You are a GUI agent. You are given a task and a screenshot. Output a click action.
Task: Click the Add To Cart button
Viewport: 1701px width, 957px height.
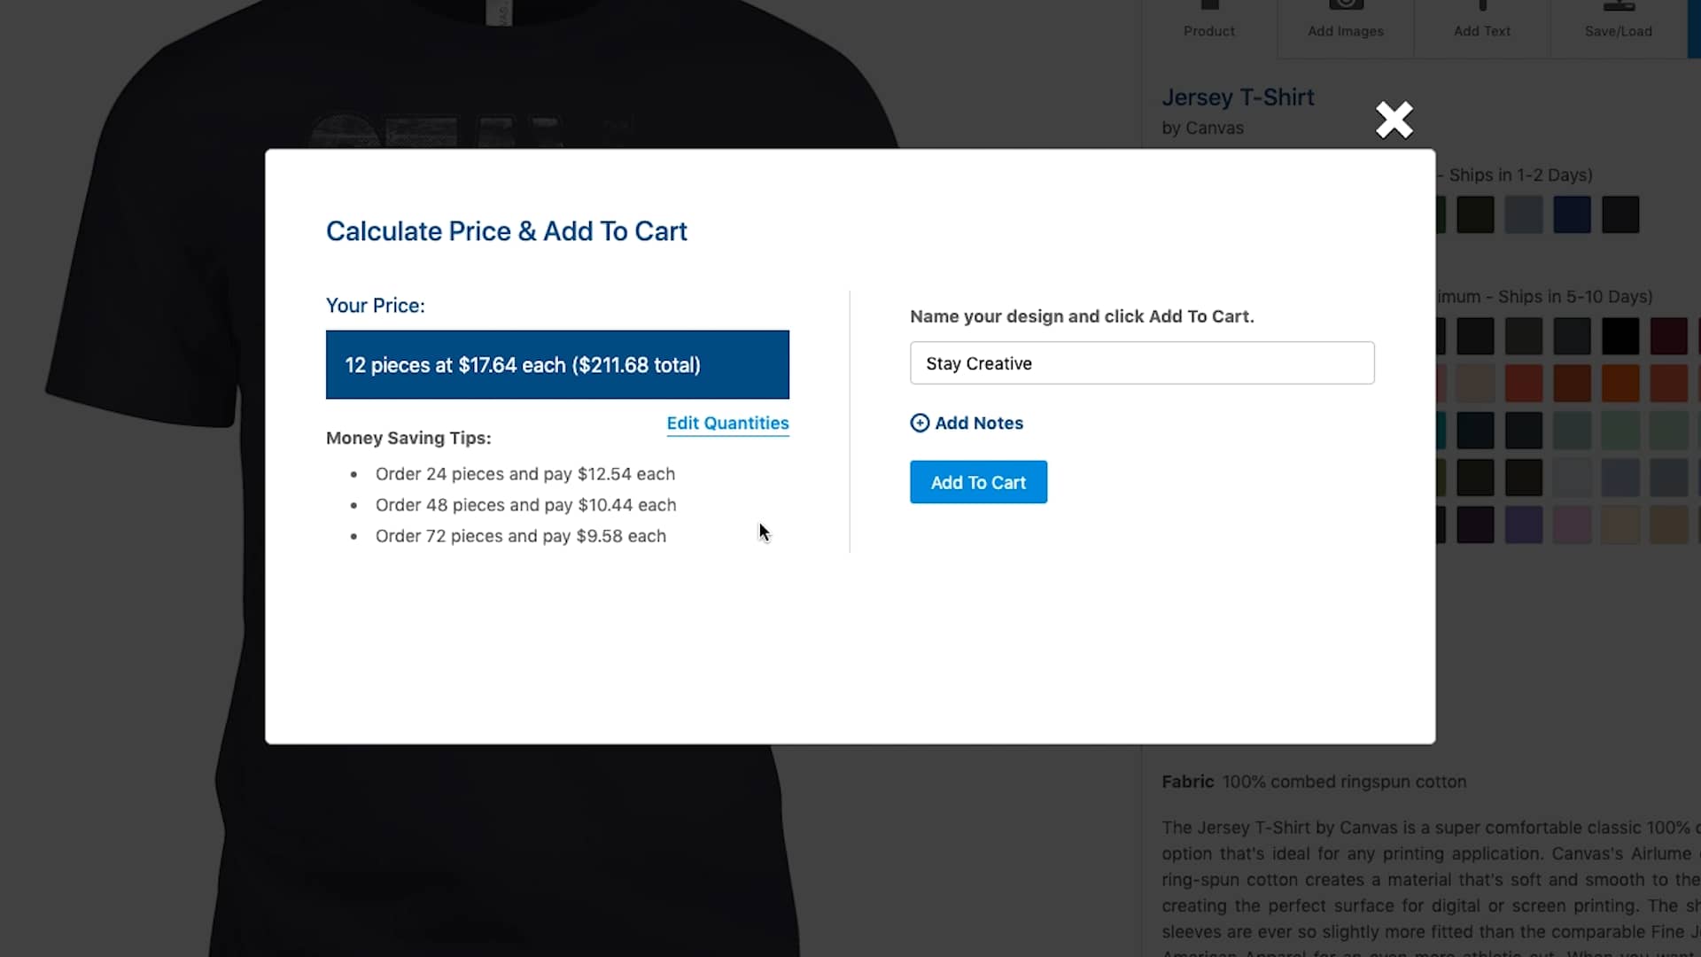[978, 482]
